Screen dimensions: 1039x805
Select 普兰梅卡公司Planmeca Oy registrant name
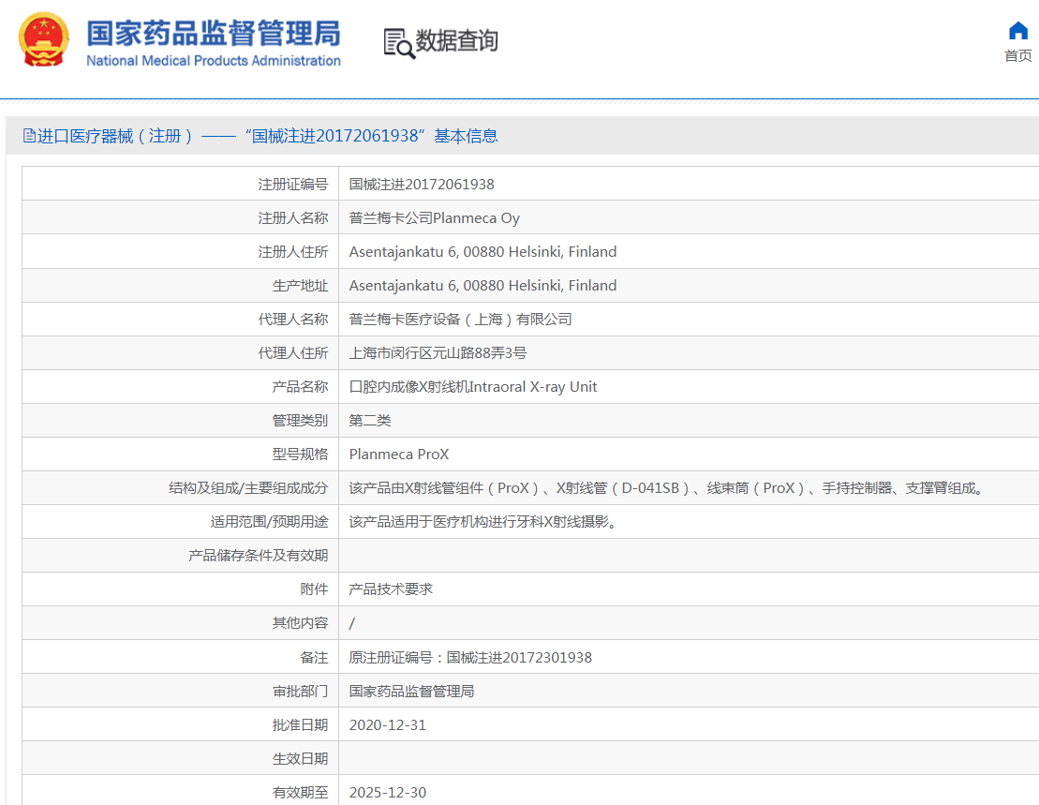click(434, 218)
